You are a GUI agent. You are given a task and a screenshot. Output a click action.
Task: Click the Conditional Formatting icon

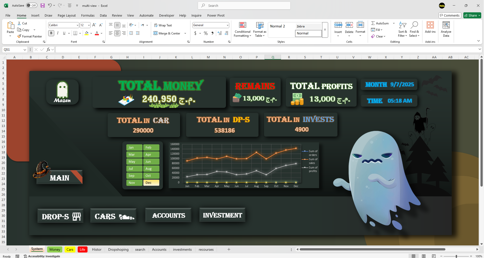(x=242, y=25)
